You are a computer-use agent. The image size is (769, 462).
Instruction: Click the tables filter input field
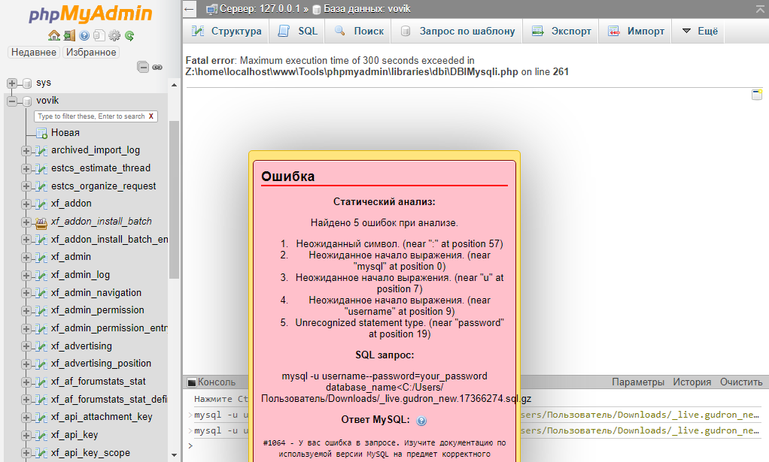(x=91, y=116)
